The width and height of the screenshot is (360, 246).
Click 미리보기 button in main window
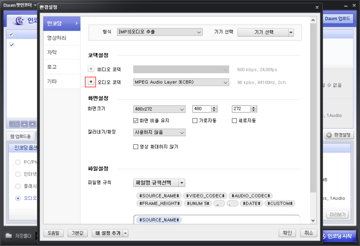pos(337,215)
